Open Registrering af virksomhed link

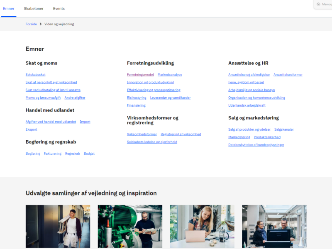(x=181, y=134)
